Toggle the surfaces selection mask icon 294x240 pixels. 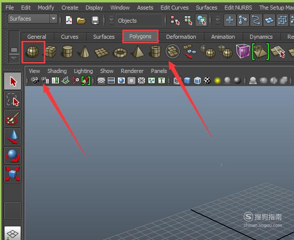coord(269,20)
